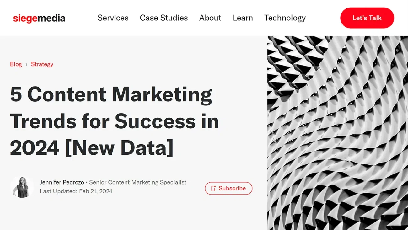408x230 pixels.
Task: Click the author name Jennifer Pedrozo
Action: click(x=62, y=182)
